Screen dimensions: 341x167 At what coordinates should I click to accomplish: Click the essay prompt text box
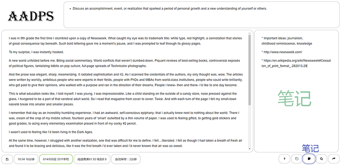(201, 15)
